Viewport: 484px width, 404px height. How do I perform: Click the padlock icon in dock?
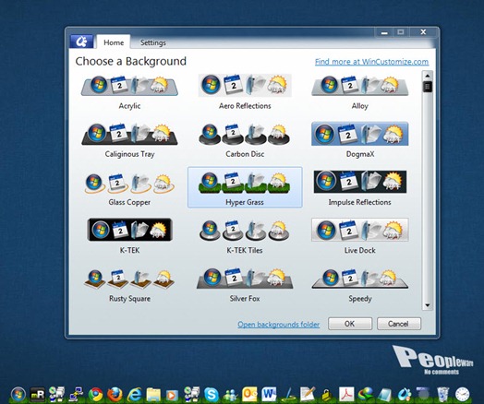tap(327, 395)
